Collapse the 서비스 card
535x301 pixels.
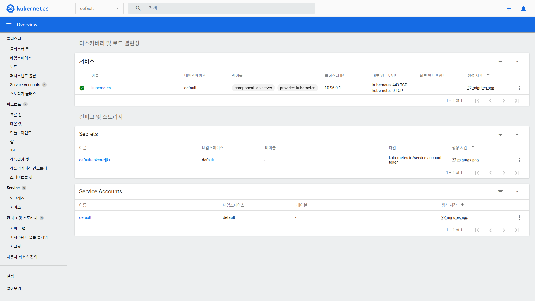pos(517,62)
